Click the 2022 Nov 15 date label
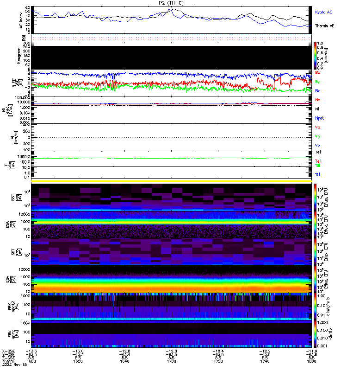Viewport: 347px width, 371px height. tap(15, 365)
